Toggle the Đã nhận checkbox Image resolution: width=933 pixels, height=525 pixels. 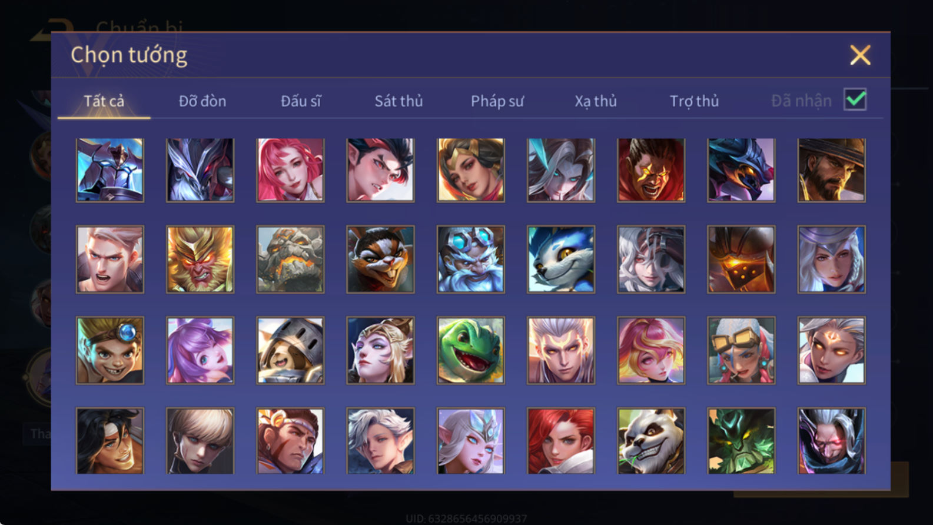(855, 99)
